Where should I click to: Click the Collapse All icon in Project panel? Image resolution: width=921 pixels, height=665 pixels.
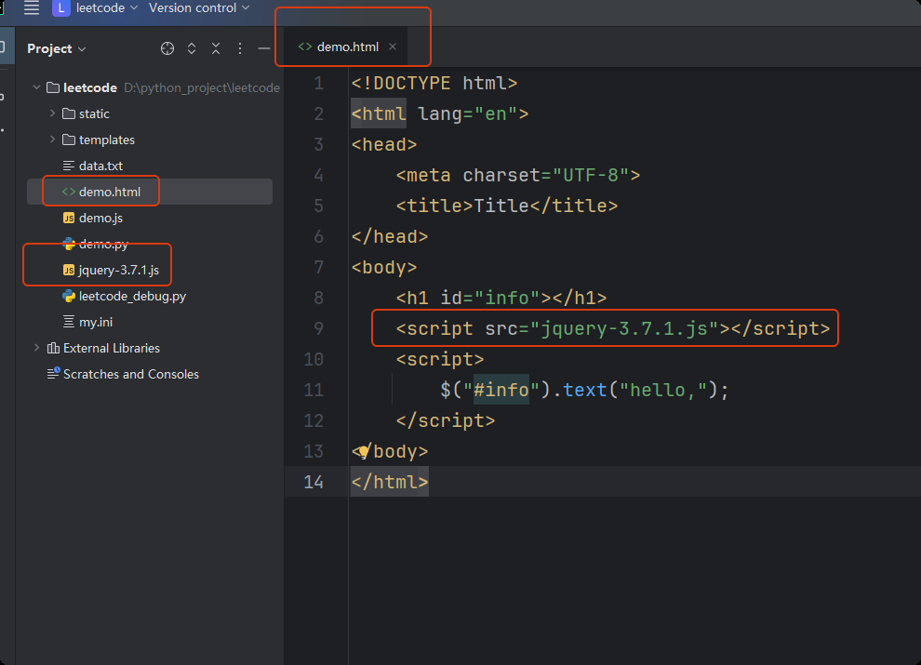pos(216,48)
